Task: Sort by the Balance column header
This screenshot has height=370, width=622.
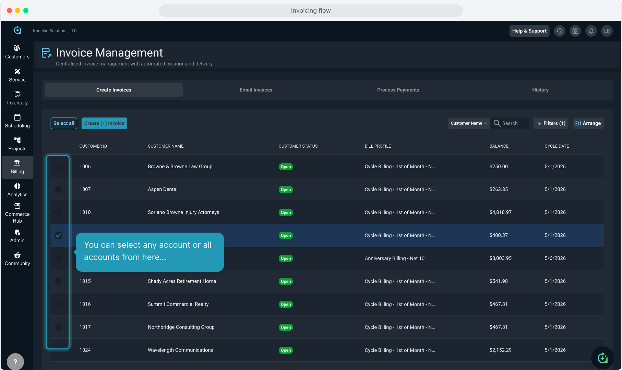Action: coord(499,146)
